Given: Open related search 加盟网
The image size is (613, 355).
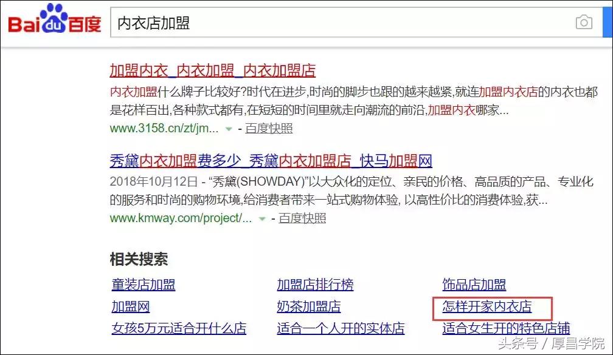Looking at the screenshot, I should pos(130,307).
